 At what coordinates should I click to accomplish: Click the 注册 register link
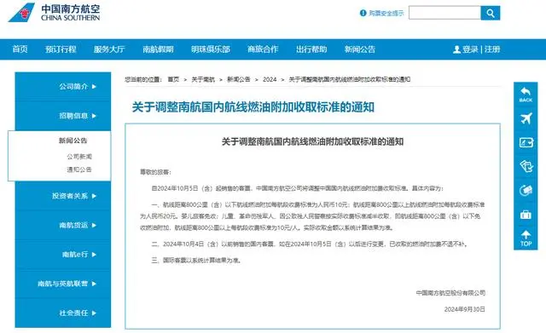click(492, 49)
